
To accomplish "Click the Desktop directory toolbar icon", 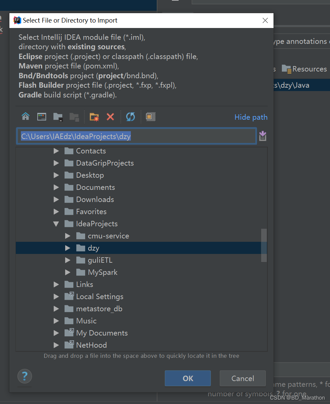I will tap(42, 117).
